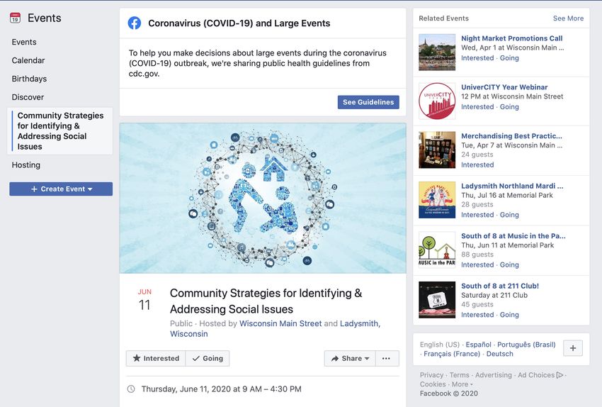Mark Going for Music in the Park event
The image size is (602, 407).
click(x=509, y=264)
